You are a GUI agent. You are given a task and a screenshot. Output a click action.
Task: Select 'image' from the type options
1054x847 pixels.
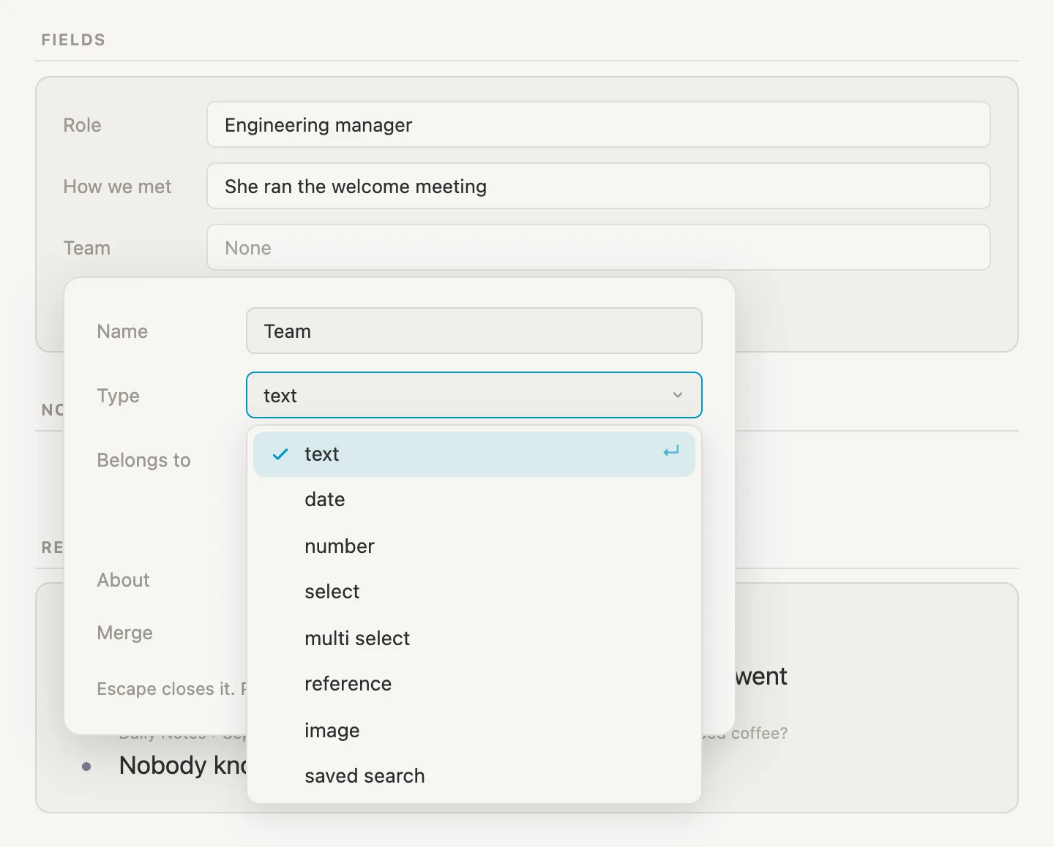[x=474, y=730]
